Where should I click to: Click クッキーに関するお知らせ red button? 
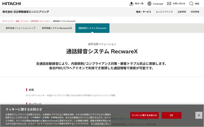[x=144, y=115]
